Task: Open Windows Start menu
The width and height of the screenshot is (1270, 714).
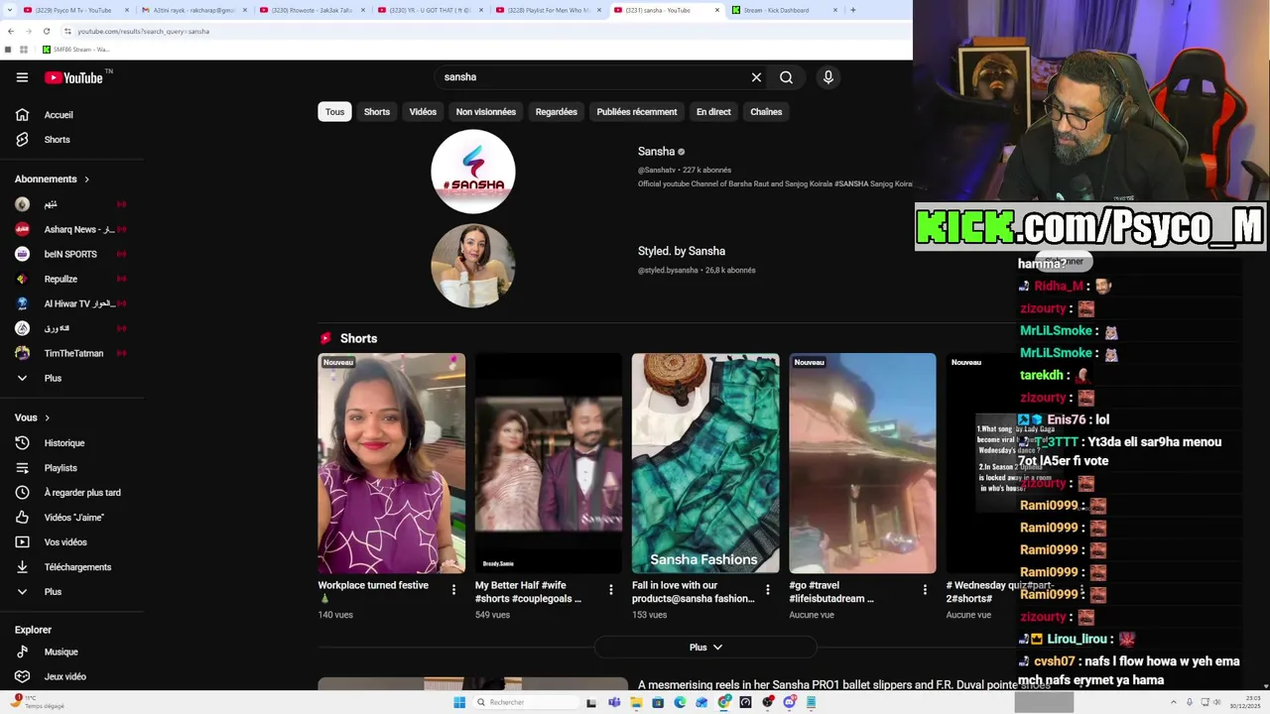Action: (x=459, y=702)
